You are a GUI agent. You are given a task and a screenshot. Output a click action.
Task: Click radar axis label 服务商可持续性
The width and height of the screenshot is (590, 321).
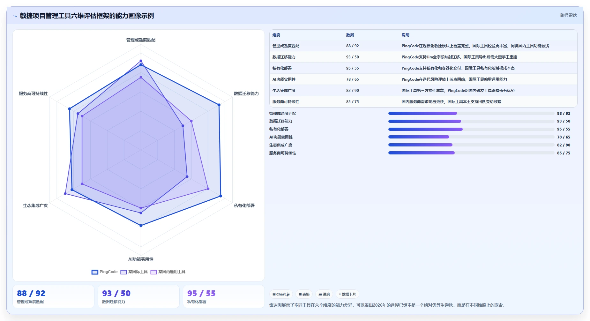[x=33, y=93]
